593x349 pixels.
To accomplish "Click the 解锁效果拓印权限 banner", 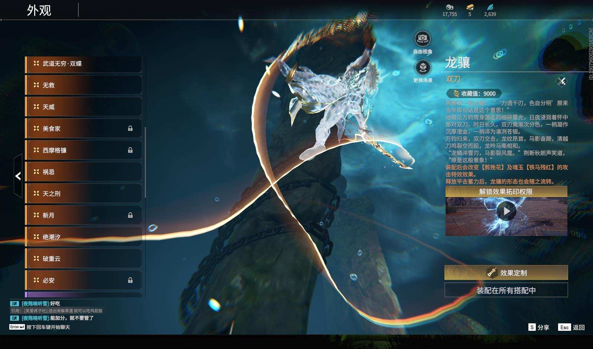I will tap(506, 192).
